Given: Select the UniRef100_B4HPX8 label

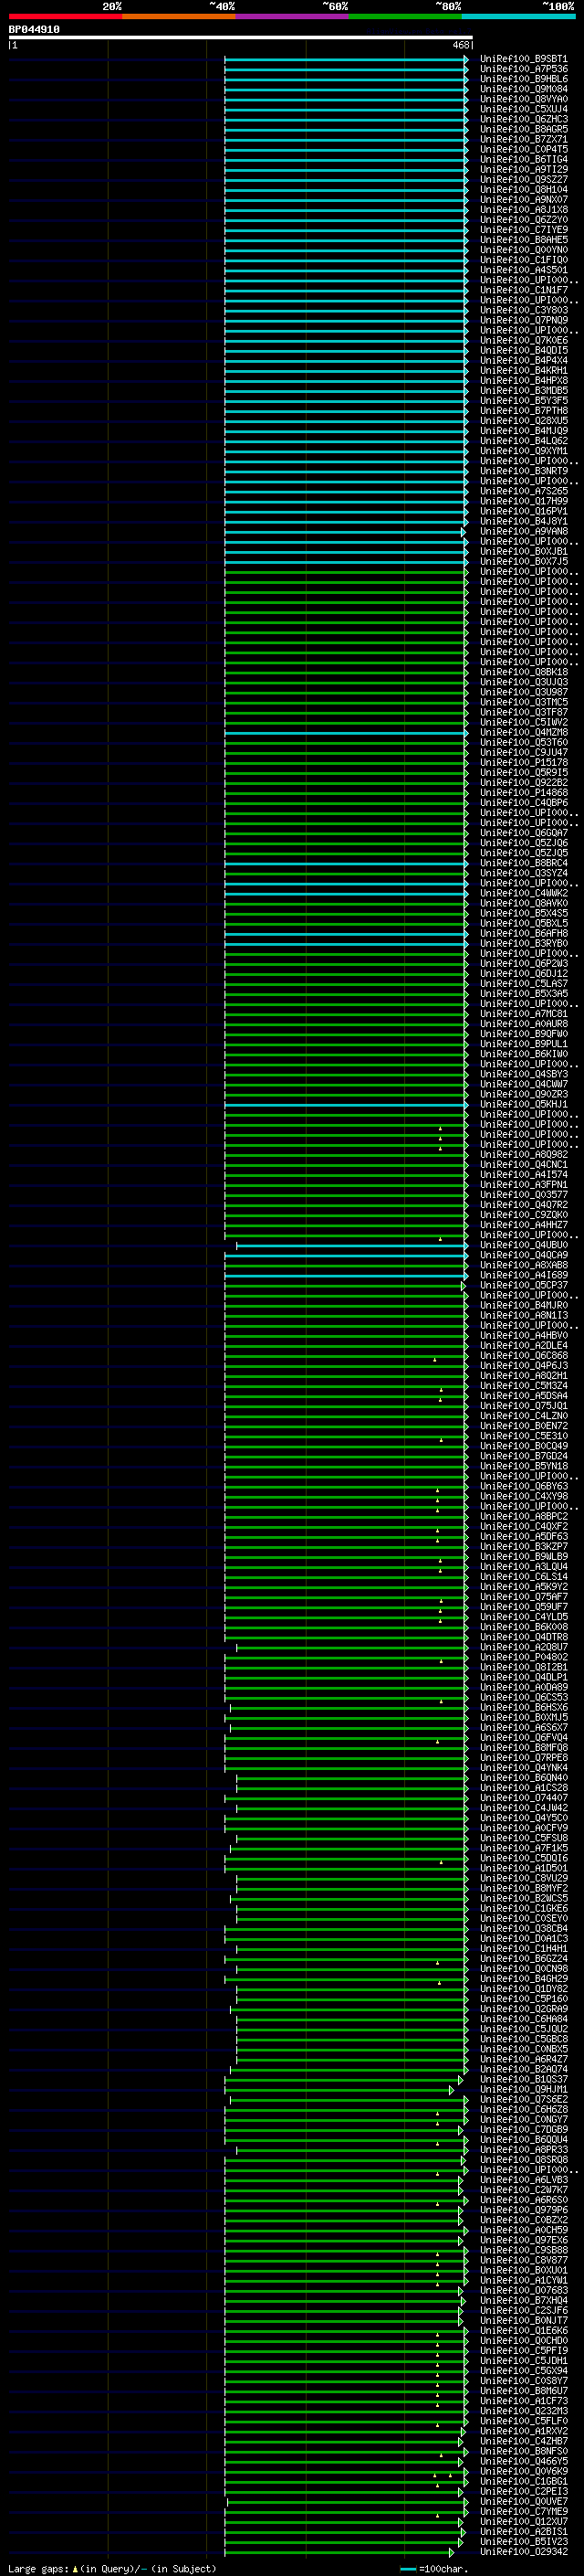Looking at the screenshot, I should (523, 380).
